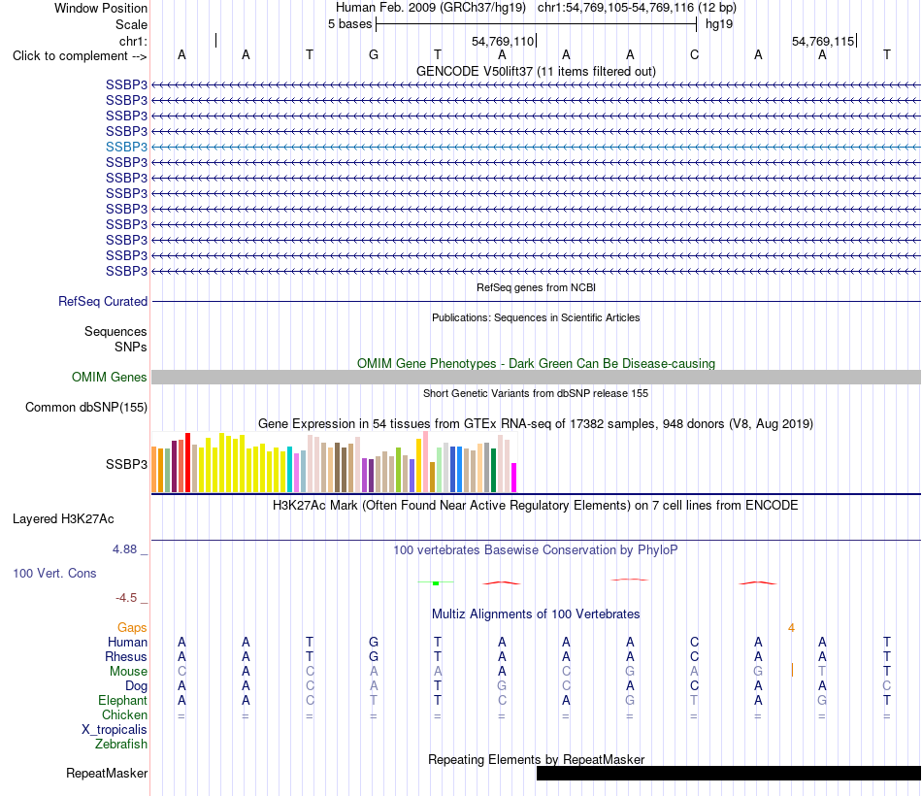This screenshot has width=922, height=796.
Task: Click 'Short Genetic Variants from dbSNP release 155'
Action: [x=536, y=393]
